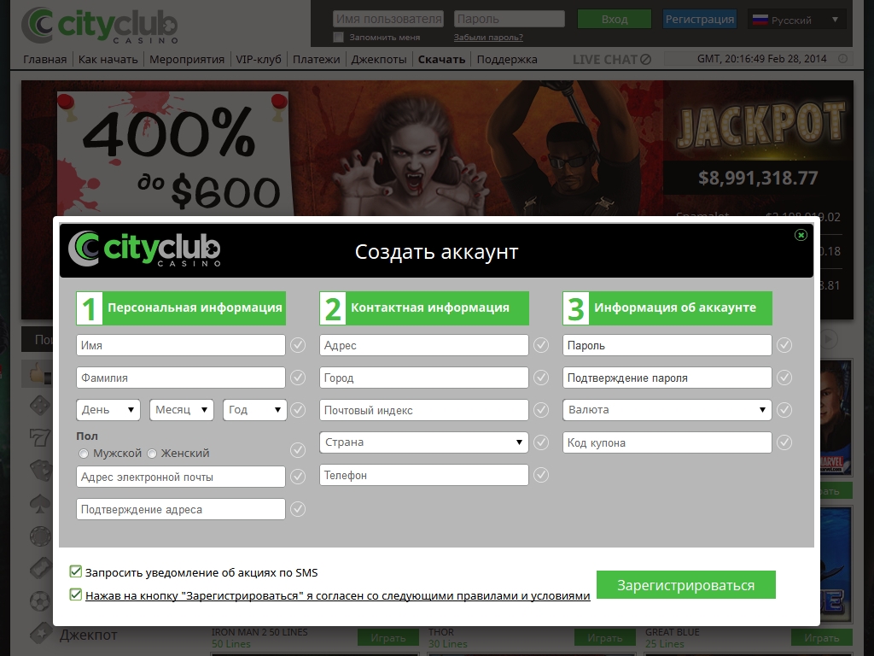Open the Валюта currency dropdown
The width and height of the screenshot is (874, 656).
coord(667,410)
